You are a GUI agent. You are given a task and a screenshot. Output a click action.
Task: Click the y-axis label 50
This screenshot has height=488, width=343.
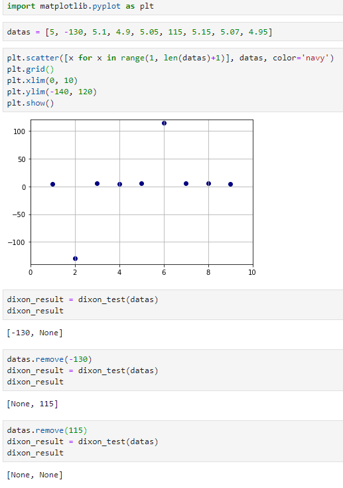22,159
